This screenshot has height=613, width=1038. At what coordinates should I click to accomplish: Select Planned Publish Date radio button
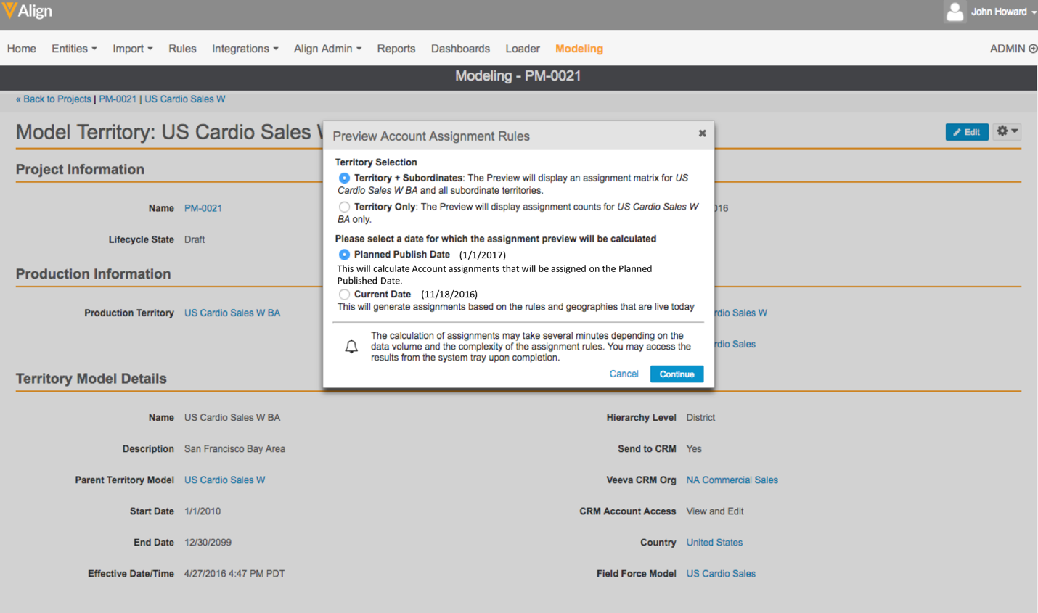click(x=344, y=255)
